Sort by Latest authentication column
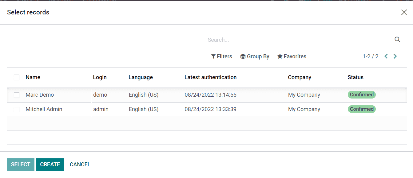 pyautogui.click(x=210, y=77)
